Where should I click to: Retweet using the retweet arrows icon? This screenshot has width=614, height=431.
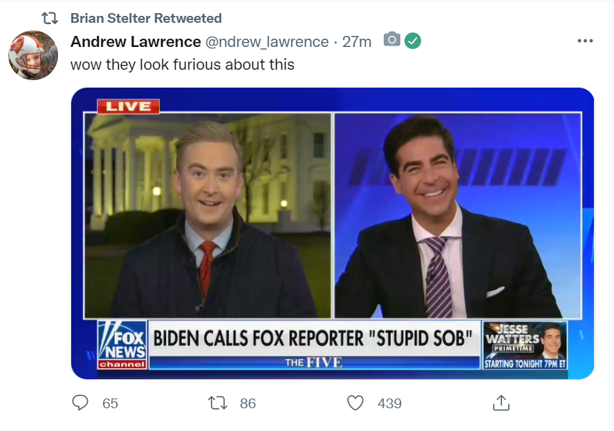click(218, 403)
